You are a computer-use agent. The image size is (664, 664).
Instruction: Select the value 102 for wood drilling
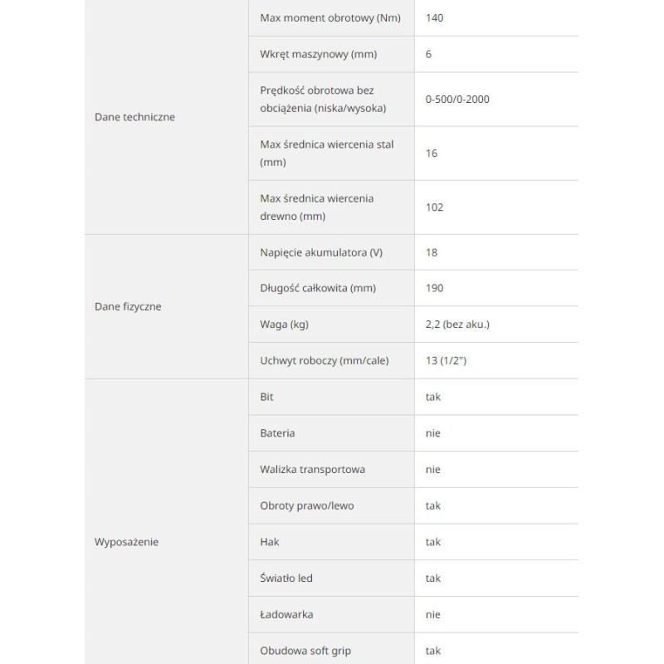coord(434,207)
